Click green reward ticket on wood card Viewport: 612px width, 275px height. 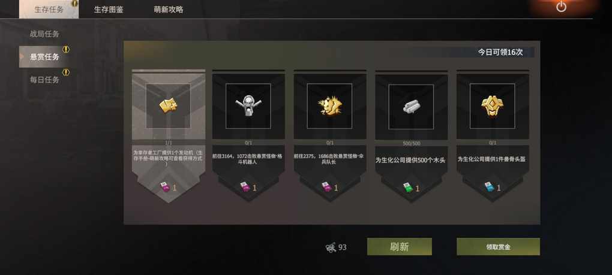(408, 188)
